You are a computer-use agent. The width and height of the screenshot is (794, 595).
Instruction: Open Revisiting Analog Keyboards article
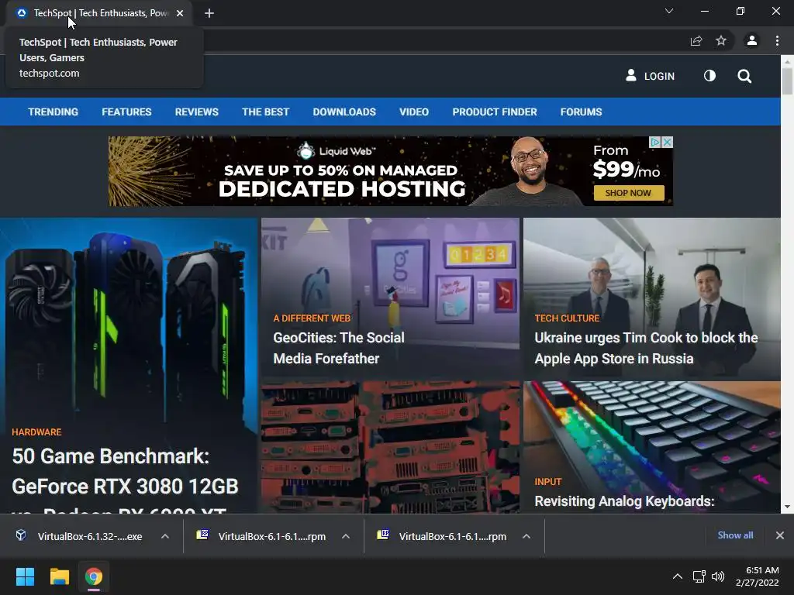[624, 501]
